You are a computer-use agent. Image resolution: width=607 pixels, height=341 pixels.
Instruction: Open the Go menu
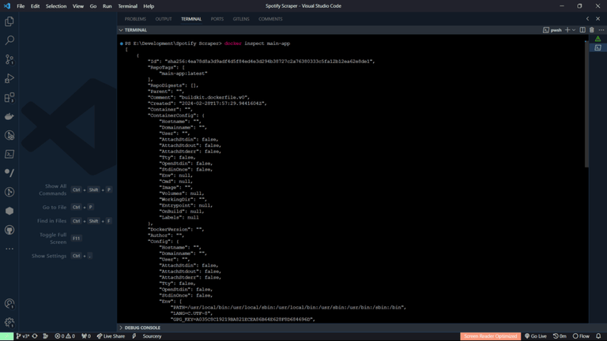point(93,6)
